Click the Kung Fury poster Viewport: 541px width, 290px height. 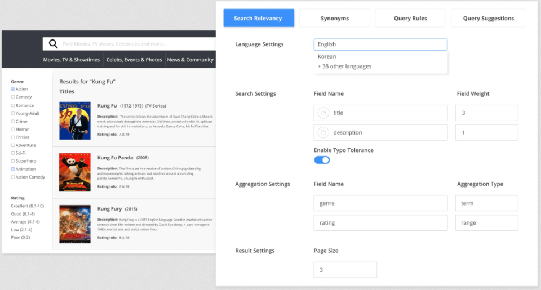[75, 224]
